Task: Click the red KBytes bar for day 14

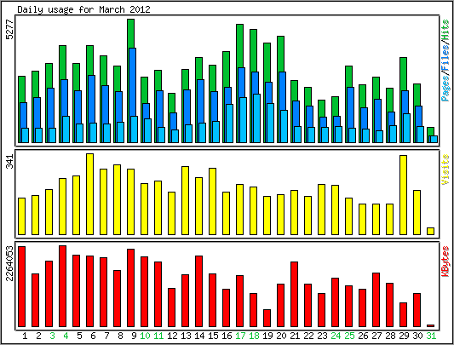Action: pos(199,291)
